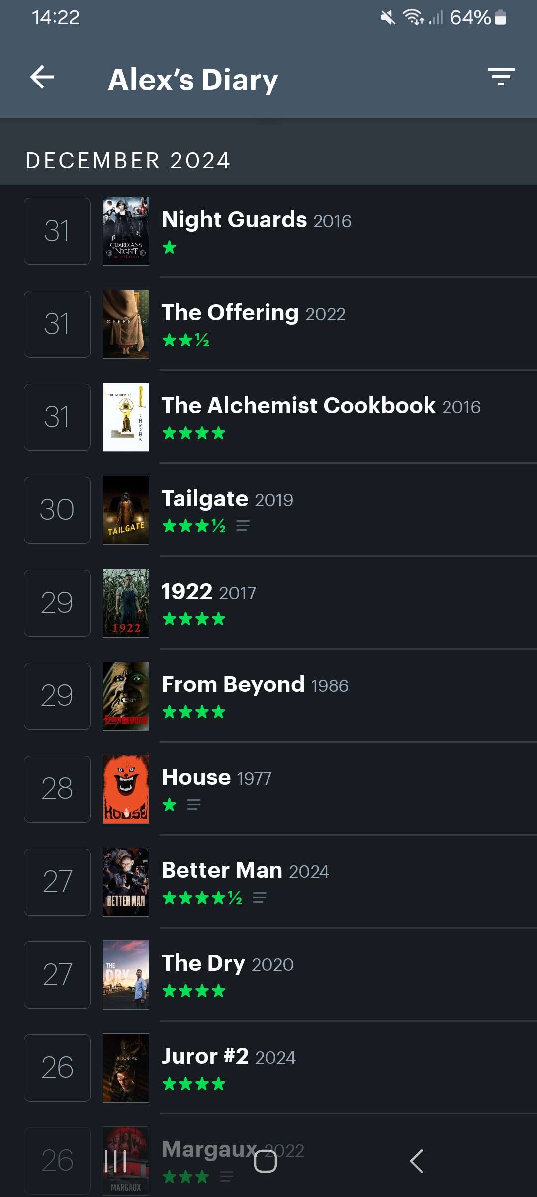Open The Offering poster thumbnail
The image size is (537, 1197).
coord(126,324)
